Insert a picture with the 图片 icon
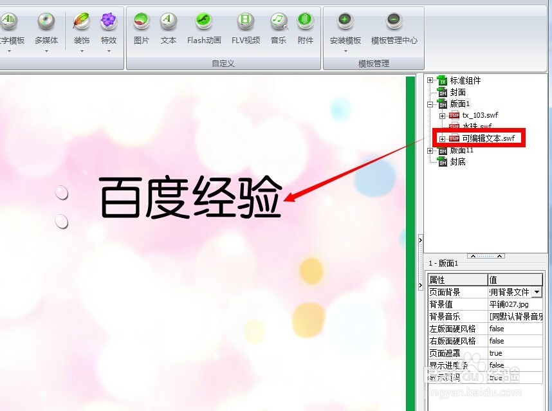 point(142,21)
